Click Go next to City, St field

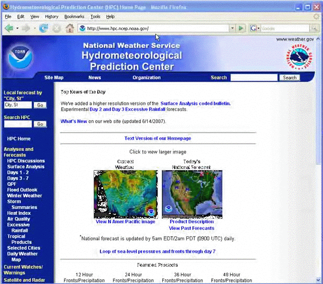coord(40,105)
